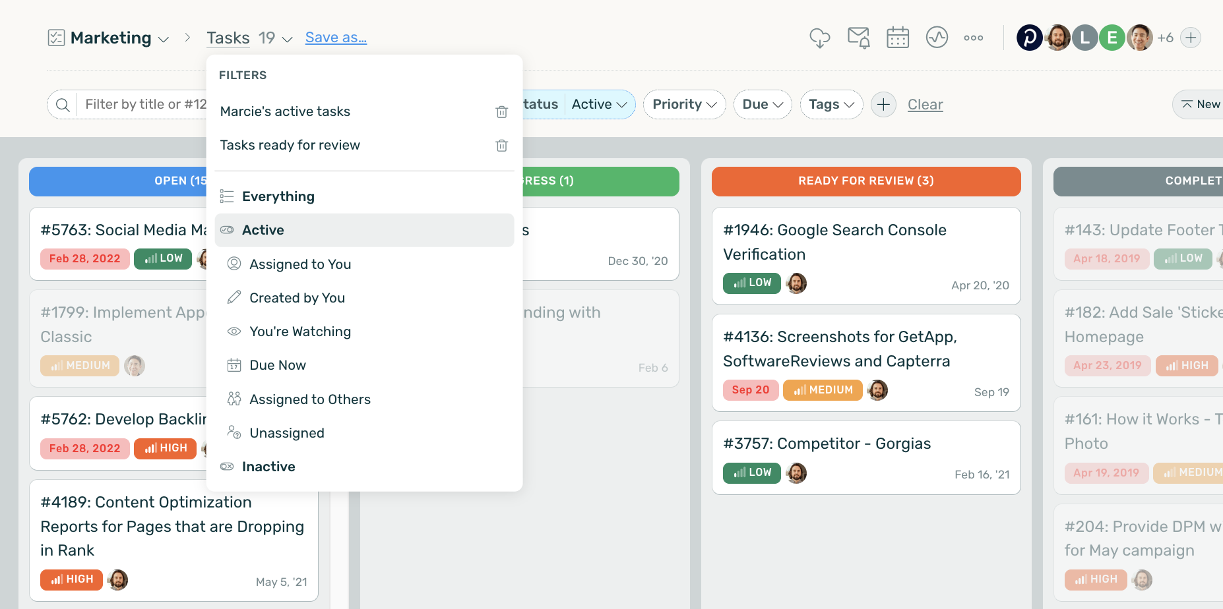Click the 'Save as...' link

pos(336,38)
